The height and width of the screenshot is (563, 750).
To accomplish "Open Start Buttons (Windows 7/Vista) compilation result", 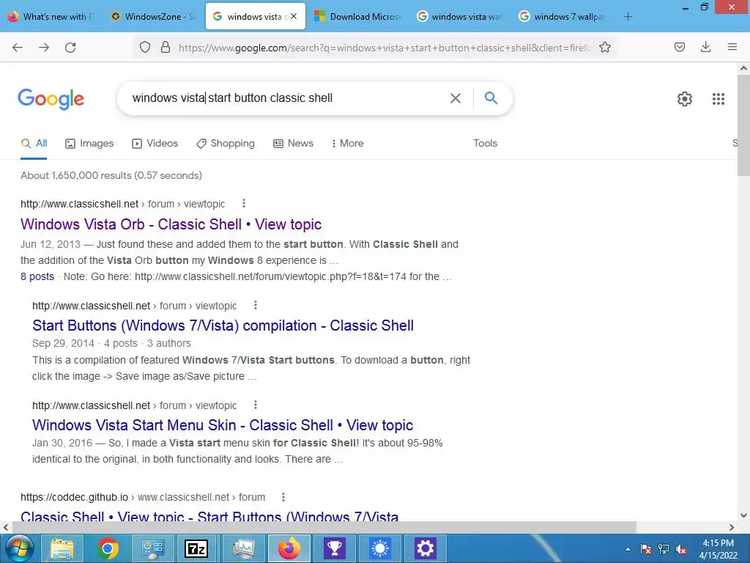I will (223, 325).
